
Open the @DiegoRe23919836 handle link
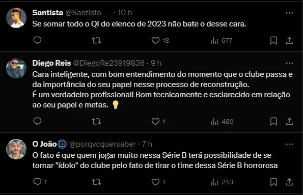tap(108, 63)
